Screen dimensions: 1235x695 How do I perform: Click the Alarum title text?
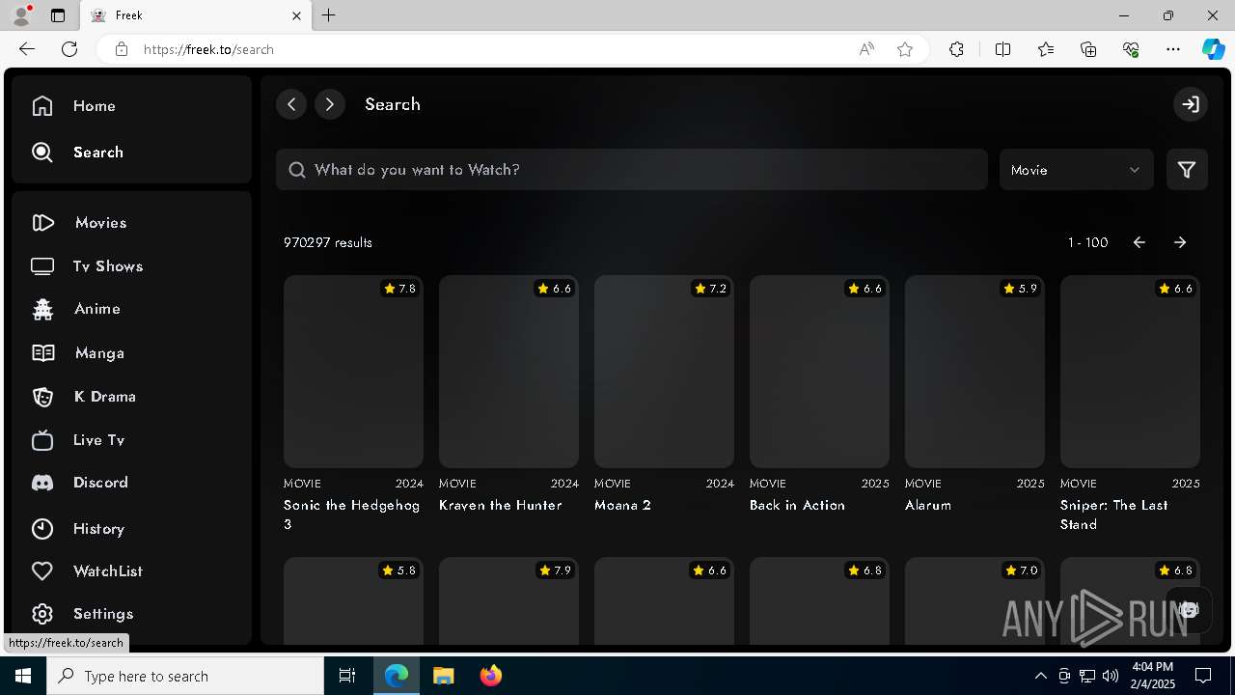pos(928,505)
